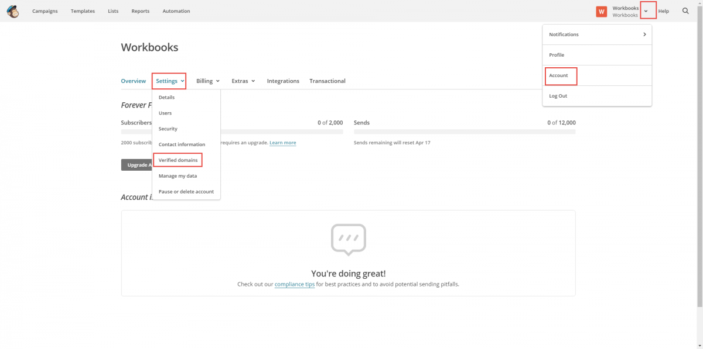Viewport: 703px width, 349px height.
Task: Click the speech bubble compliance icon
Action: (x=348, y=240)
